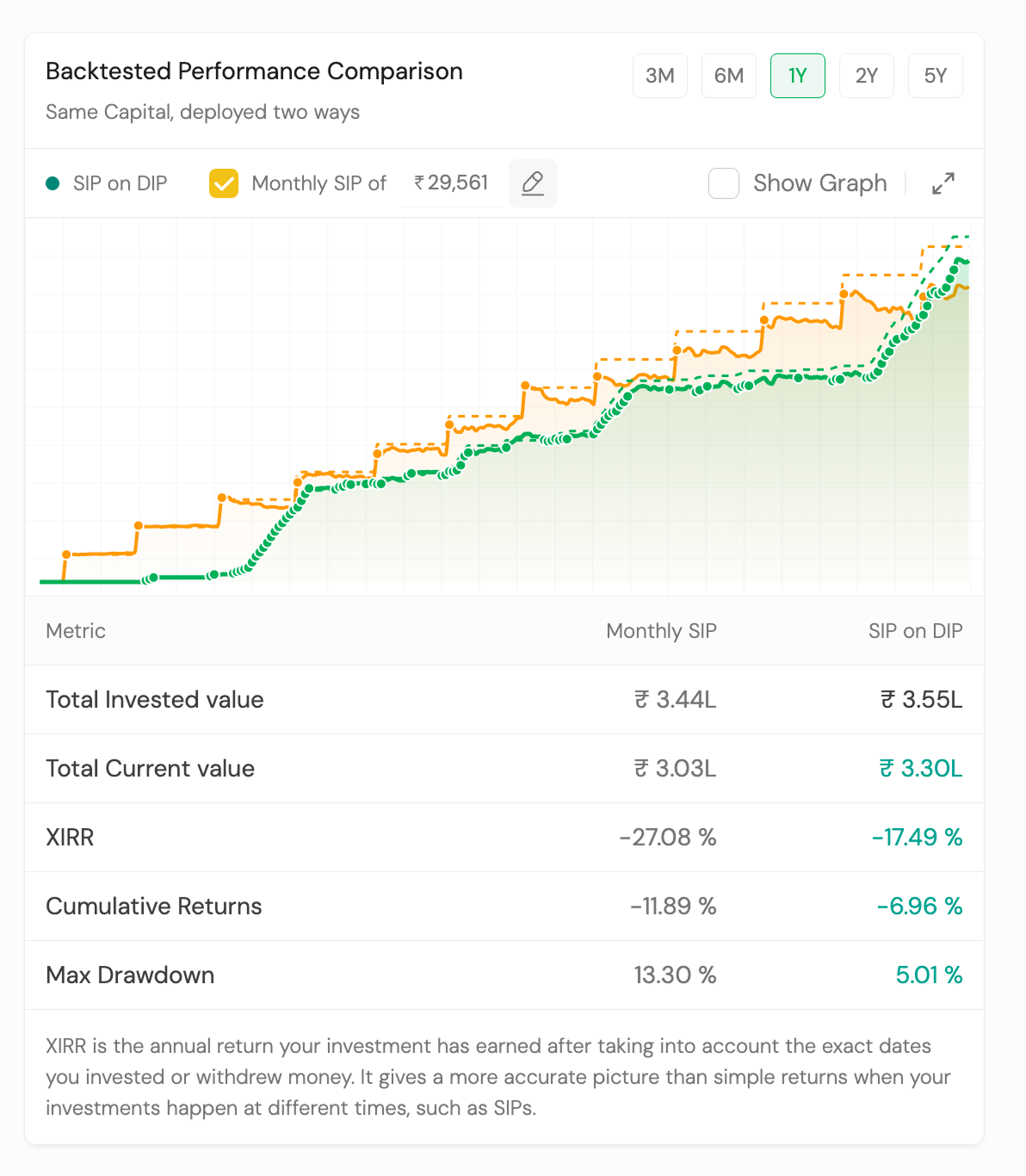Viewport: 1026px width, 1176px height.
Task: Select the 3M time range
Action: (660, 76)
